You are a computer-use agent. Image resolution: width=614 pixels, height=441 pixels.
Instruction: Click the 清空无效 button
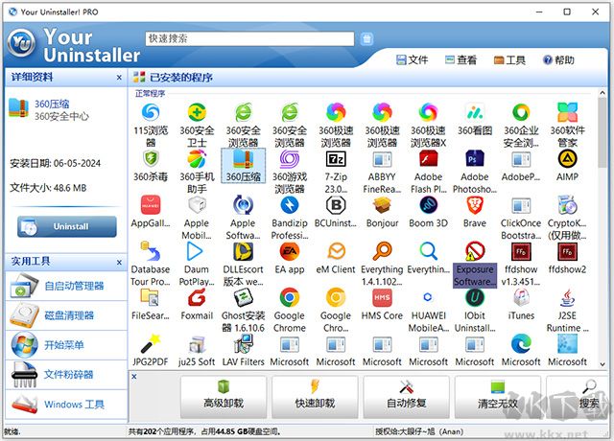click(x=498, y=397)
